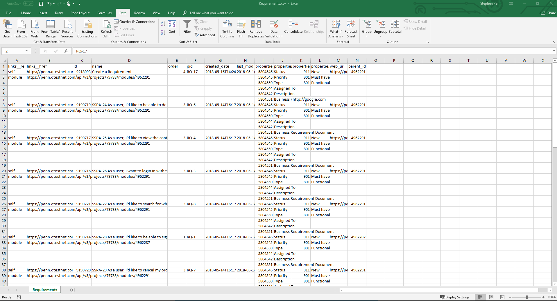
Task: Switch to Page Layout view in status bar
Action: (491, 297)
